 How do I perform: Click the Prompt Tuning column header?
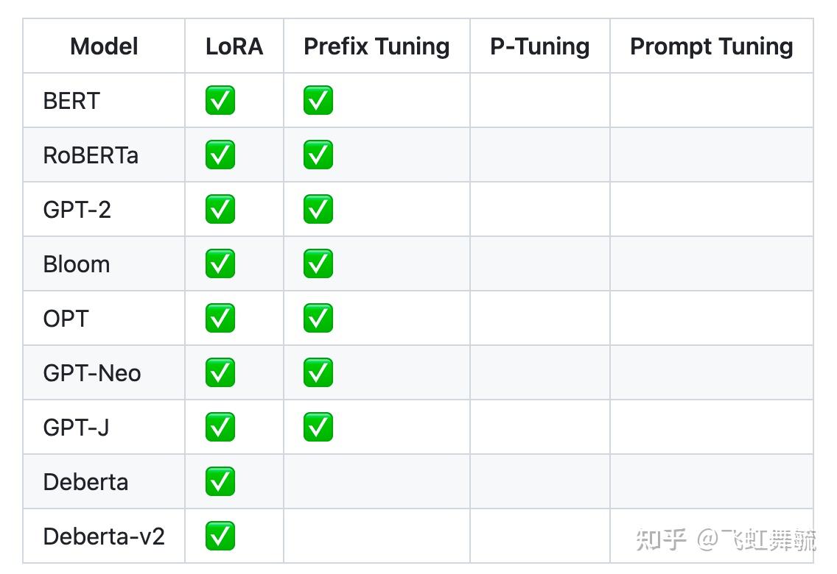tap(711, 46)
